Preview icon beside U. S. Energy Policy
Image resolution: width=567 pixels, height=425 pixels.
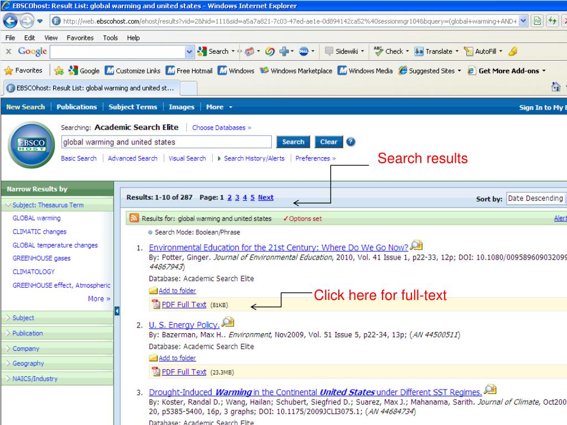(228, 322)
